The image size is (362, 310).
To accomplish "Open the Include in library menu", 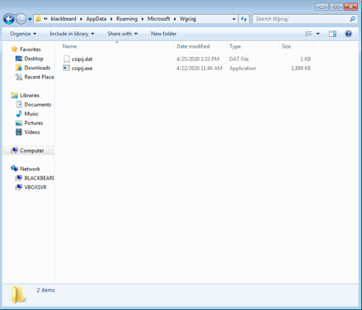I will (72, 34).
